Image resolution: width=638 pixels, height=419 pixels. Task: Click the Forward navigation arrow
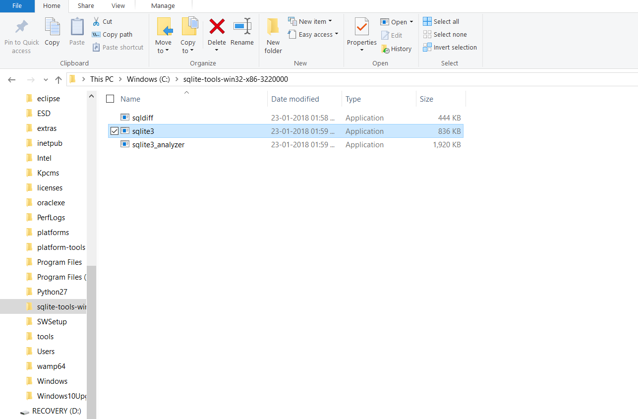(x=31, y=79)
